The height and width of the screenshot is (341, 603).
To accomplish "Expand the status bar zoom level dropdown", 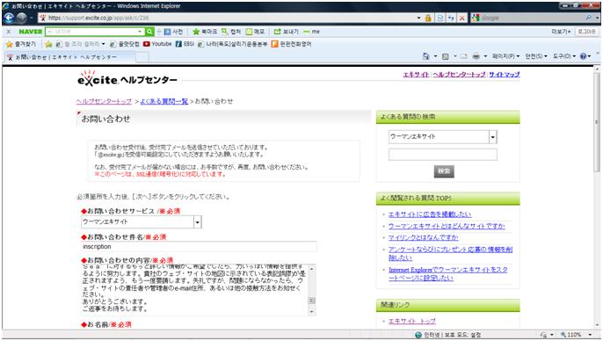I will tap(591, 335).
